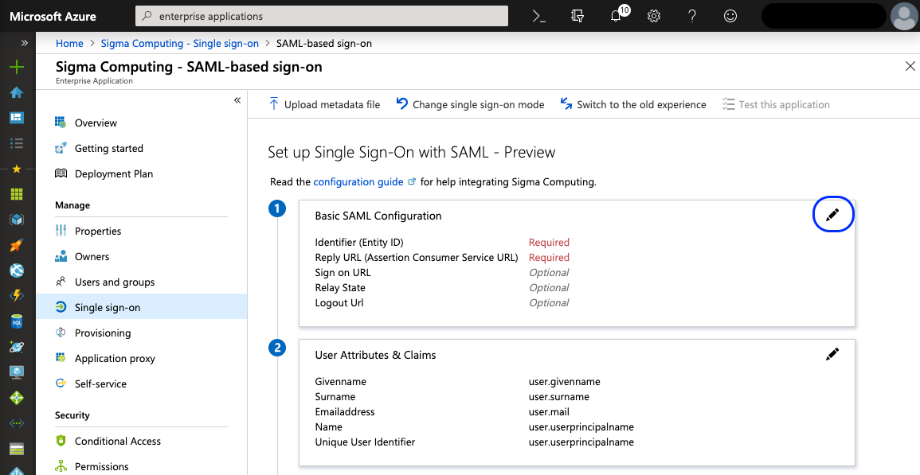
Task: Close the SAML-based sign-on blade
Action: [x=910, y=66]
